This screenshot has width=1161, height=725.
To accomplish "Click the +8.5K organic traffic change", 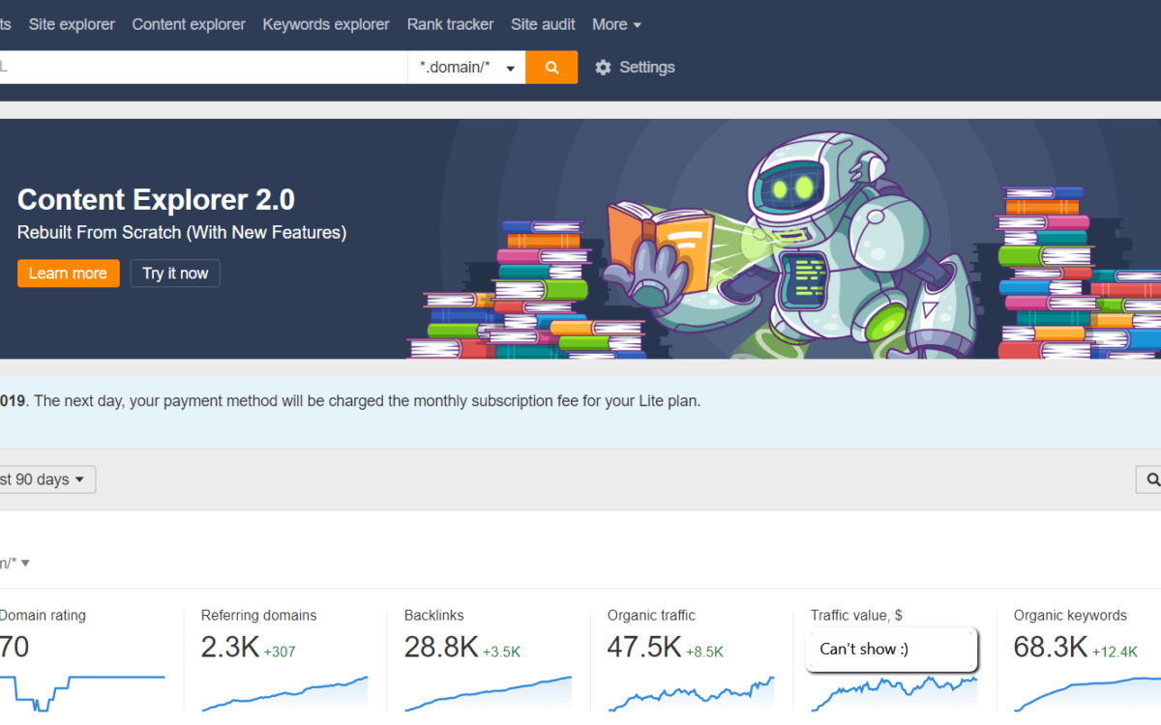I will (704, 652).
